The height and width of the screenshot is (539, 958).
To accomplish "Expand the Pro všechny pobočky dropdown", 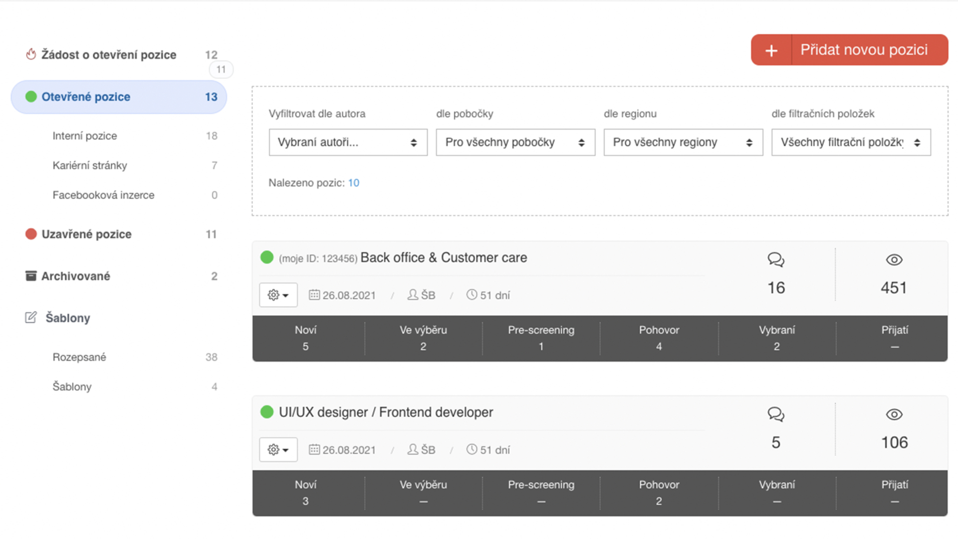I will [x=515, y=142].
